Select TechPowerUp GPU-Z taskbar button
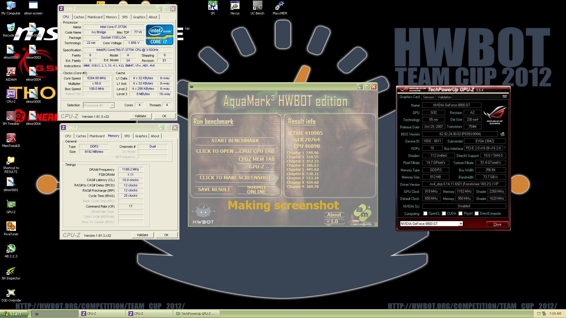Screen dimensions: 566x318 pos(197,314)
